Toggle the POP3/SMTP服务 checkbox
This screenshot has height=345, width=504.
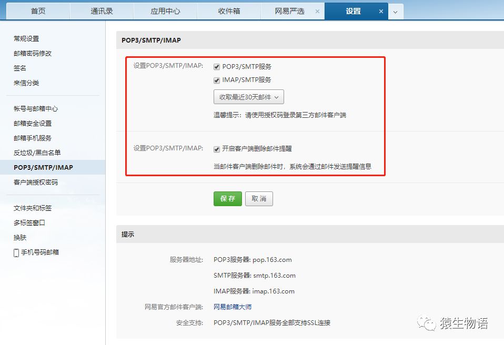(x=217, y=67)
